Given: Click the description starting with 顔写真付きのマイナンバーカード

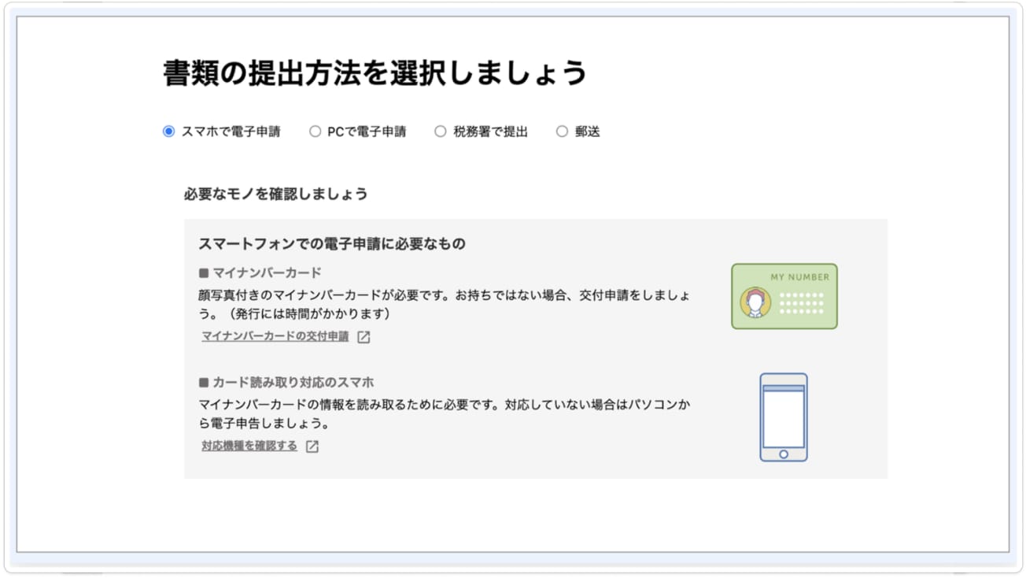Looking at the screenshot, I should [445, 304].
